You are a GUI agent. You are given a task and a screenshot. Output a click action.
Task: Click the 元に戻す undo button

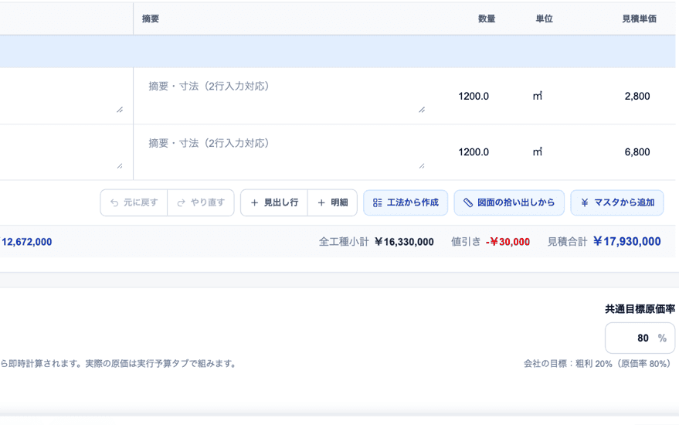pos(134,202)
